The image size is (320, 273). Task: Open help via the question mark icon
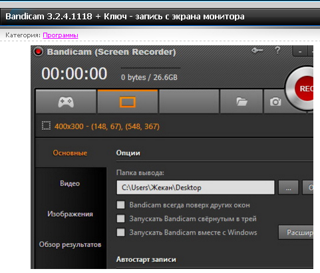coord(277,51)
